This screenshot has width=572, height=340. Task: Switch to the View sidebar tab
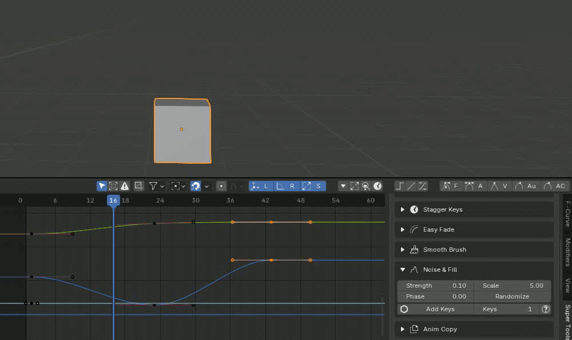(x=567, y=286)
